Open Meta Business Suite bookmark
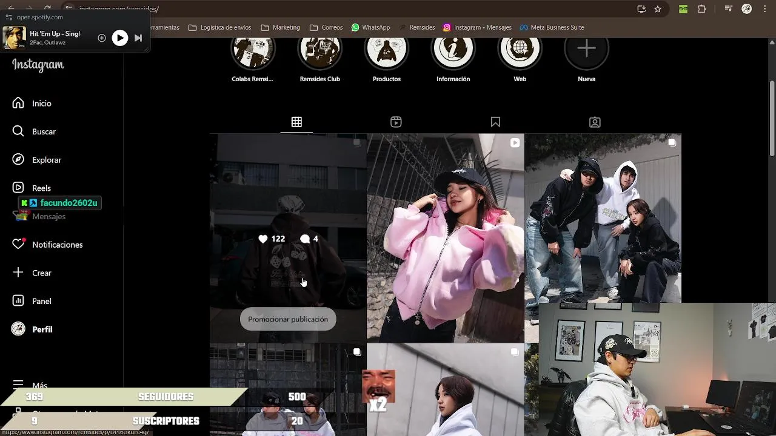The height and width of the screenshot is (436, 776). click(552, 27)
